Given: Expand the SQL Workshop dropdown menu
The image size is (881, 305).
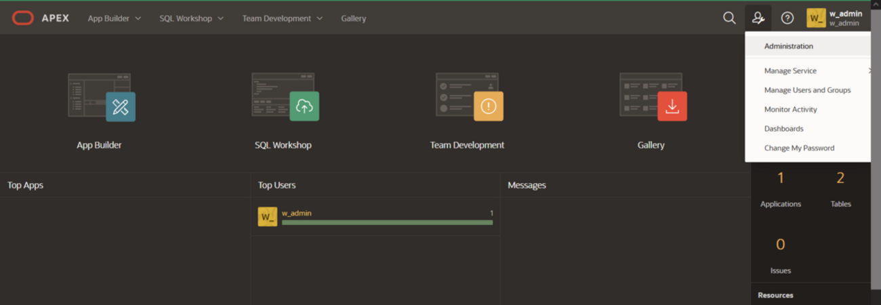Looking at the screenshot, I should coord(191,18).
